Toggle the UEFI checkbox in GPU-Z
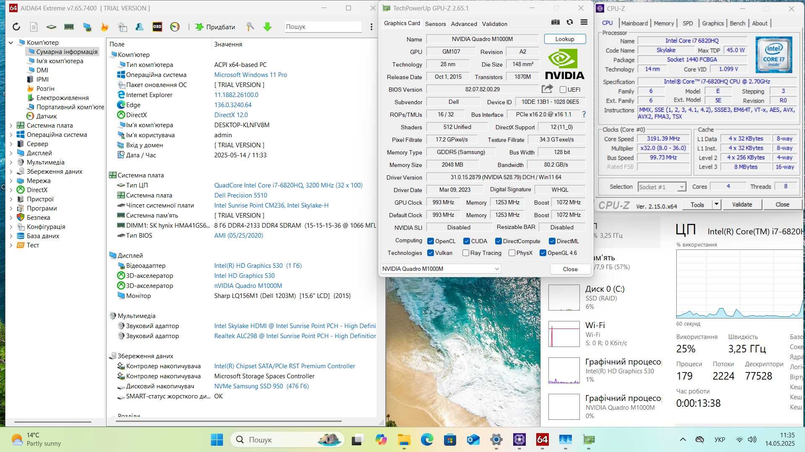805x452 pixels. (563, 90)
